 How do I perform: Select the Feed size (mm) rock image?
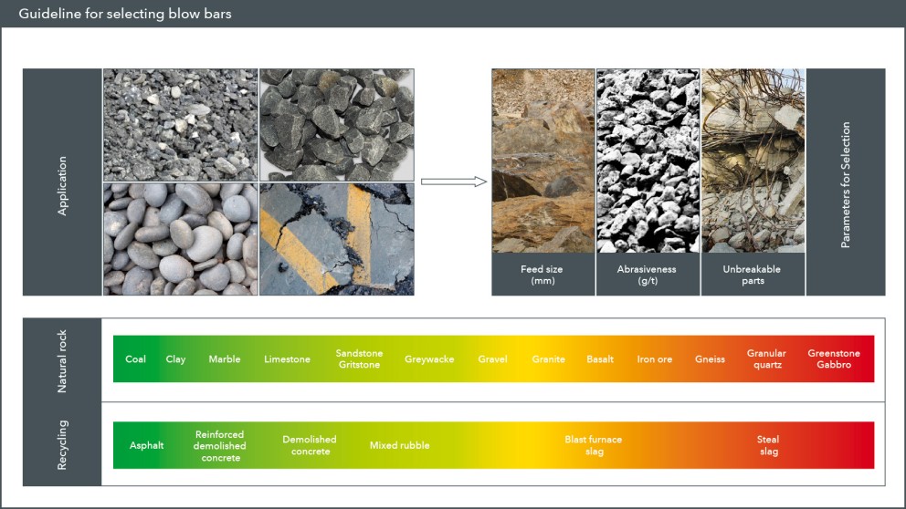click(543, 161)
